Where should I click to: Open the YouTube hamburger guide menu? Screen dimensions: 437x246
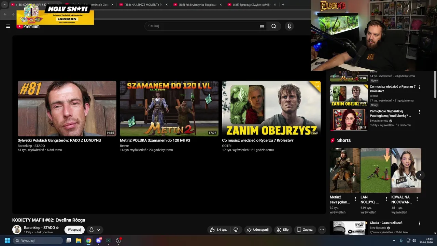click(x=8, y=26)
